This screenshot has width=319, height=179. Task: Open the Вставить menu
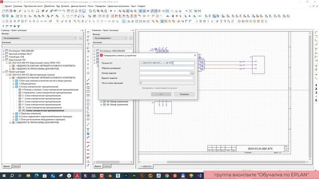(x=65, y=6)
